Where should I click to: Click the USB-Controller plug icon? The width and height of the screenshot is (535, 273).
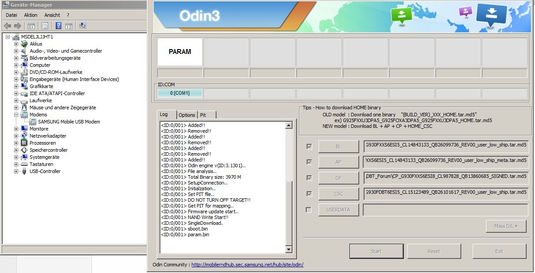[24, 171]
